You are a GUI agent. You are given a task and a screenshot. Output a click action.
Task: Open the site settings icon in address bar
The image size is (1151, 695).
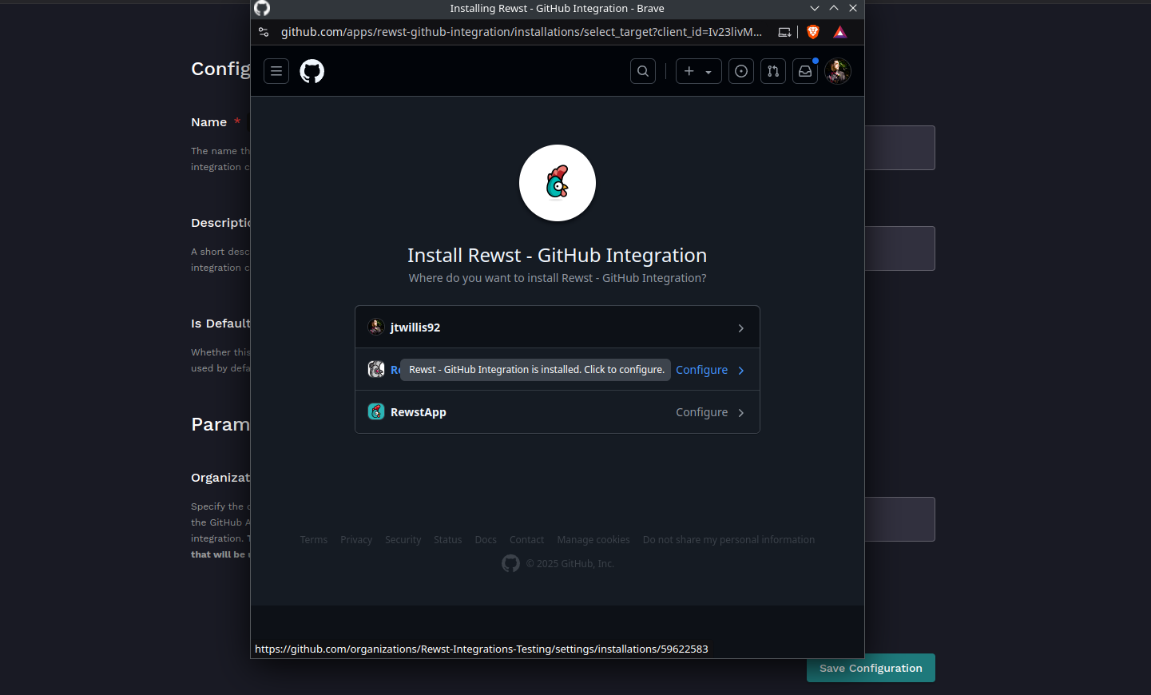[264, 32]
